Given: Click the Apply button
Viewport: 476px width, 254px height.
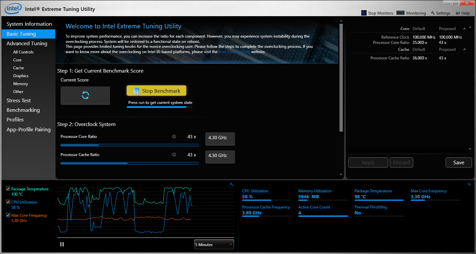Looking at the screenshot, I should coord(368,162).
